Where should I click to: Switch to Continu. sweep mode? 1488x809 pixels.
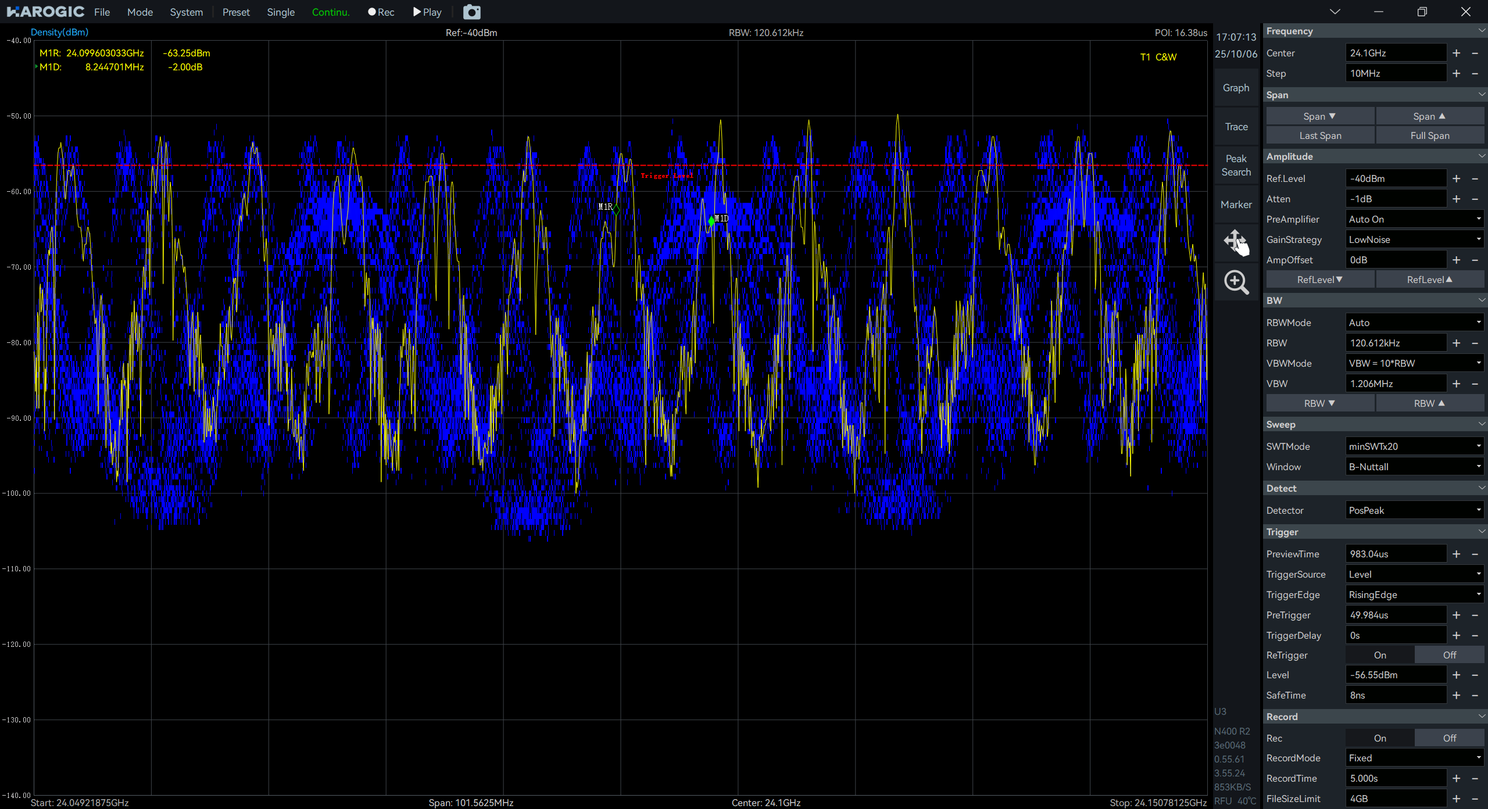tap(330, 12)
